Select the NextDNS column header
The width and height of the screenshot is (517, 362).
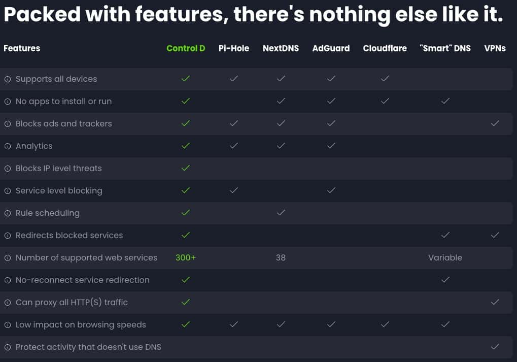point(281,48)
